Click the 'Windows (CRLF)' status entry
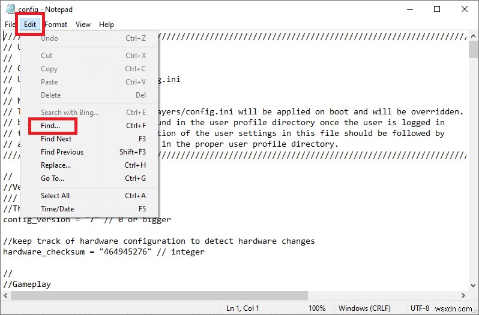The width and height of the screenshot is (479, 315). tap(364, 308)
